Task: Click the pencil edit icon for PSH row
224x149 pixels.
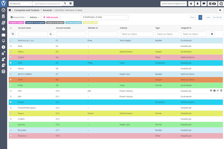Action: tap(218, 91)
